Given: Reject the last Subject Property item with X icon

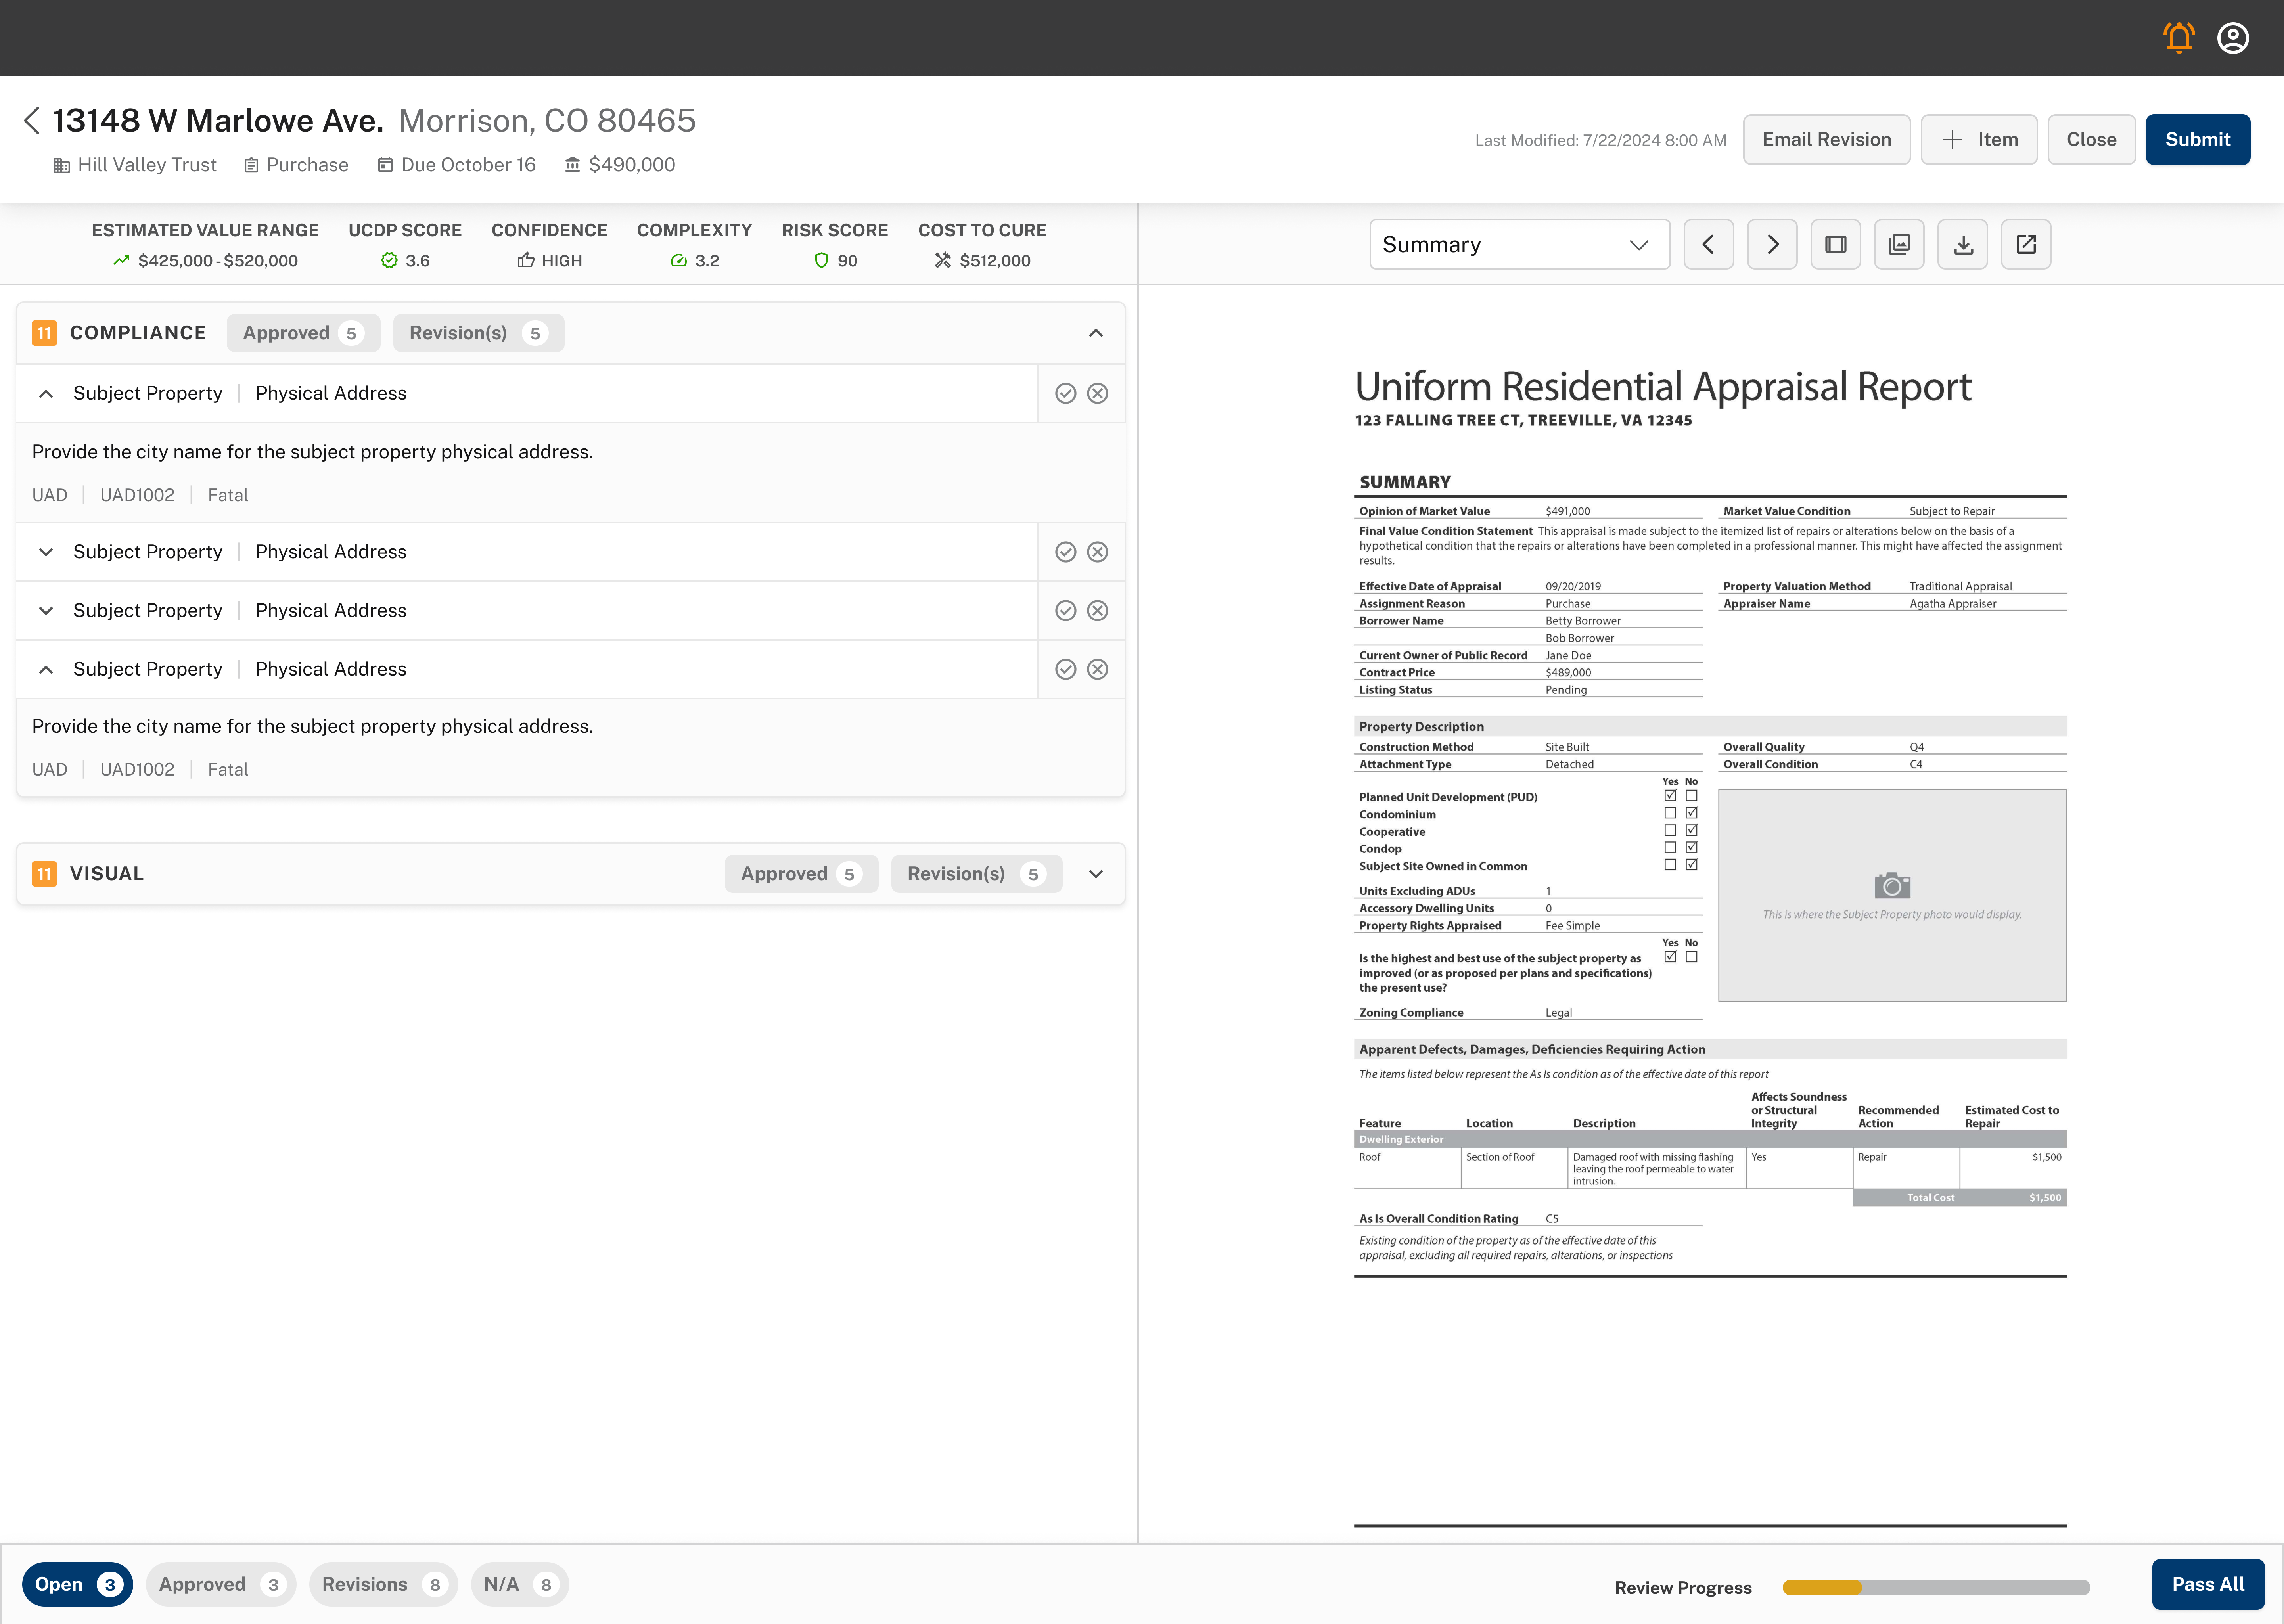Looking at the screenshot, I should (1097, 669).
